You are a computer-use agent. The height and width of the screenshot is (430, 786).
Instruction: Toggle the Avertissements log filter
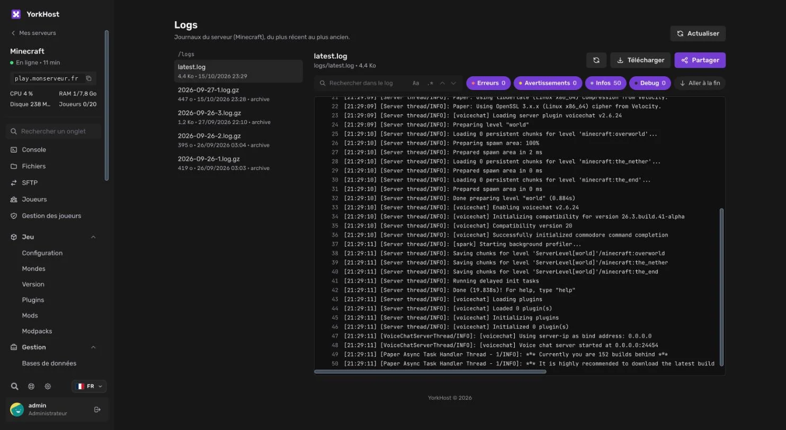(x=548, y=83)
